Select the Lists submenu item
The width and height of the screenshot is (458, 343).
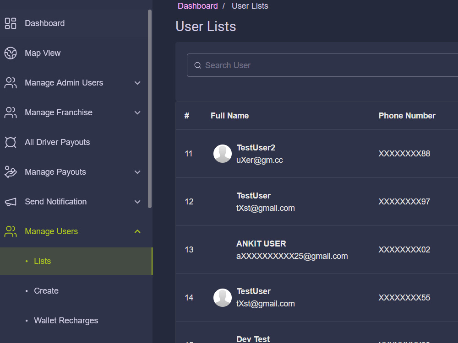click(76, 261)
